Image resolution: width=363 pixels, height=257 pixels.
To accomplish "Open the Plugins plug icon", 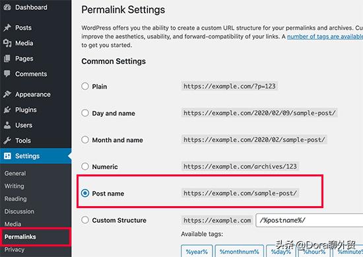I will coord(7,110).
